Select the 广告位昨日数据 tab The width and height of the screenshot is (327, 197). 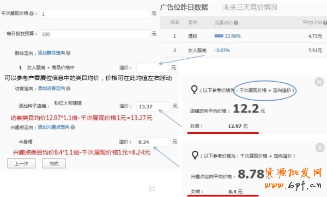tap(184, 7)
